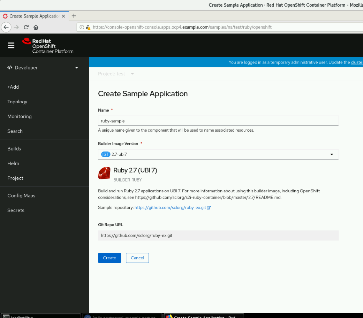Open +Add in the sidebar
The image size is (363, 318).
[13, 87]
